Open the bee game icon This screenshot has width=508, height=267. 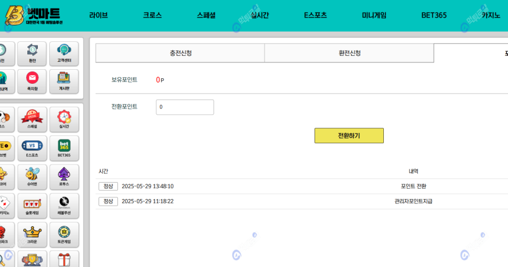(32, 177)
